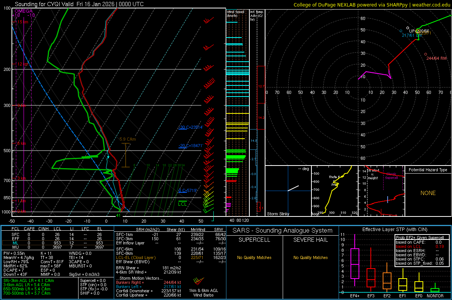Click the '-20 C=18471' level label
The image size is (452, 300).
coord(191,146)
